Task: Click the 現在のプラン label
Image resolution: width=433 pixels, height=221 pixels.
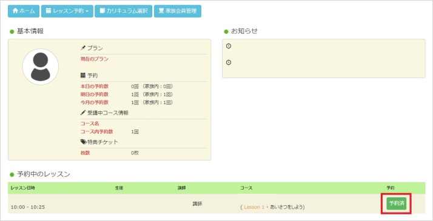Action: (x=95, y=59)
